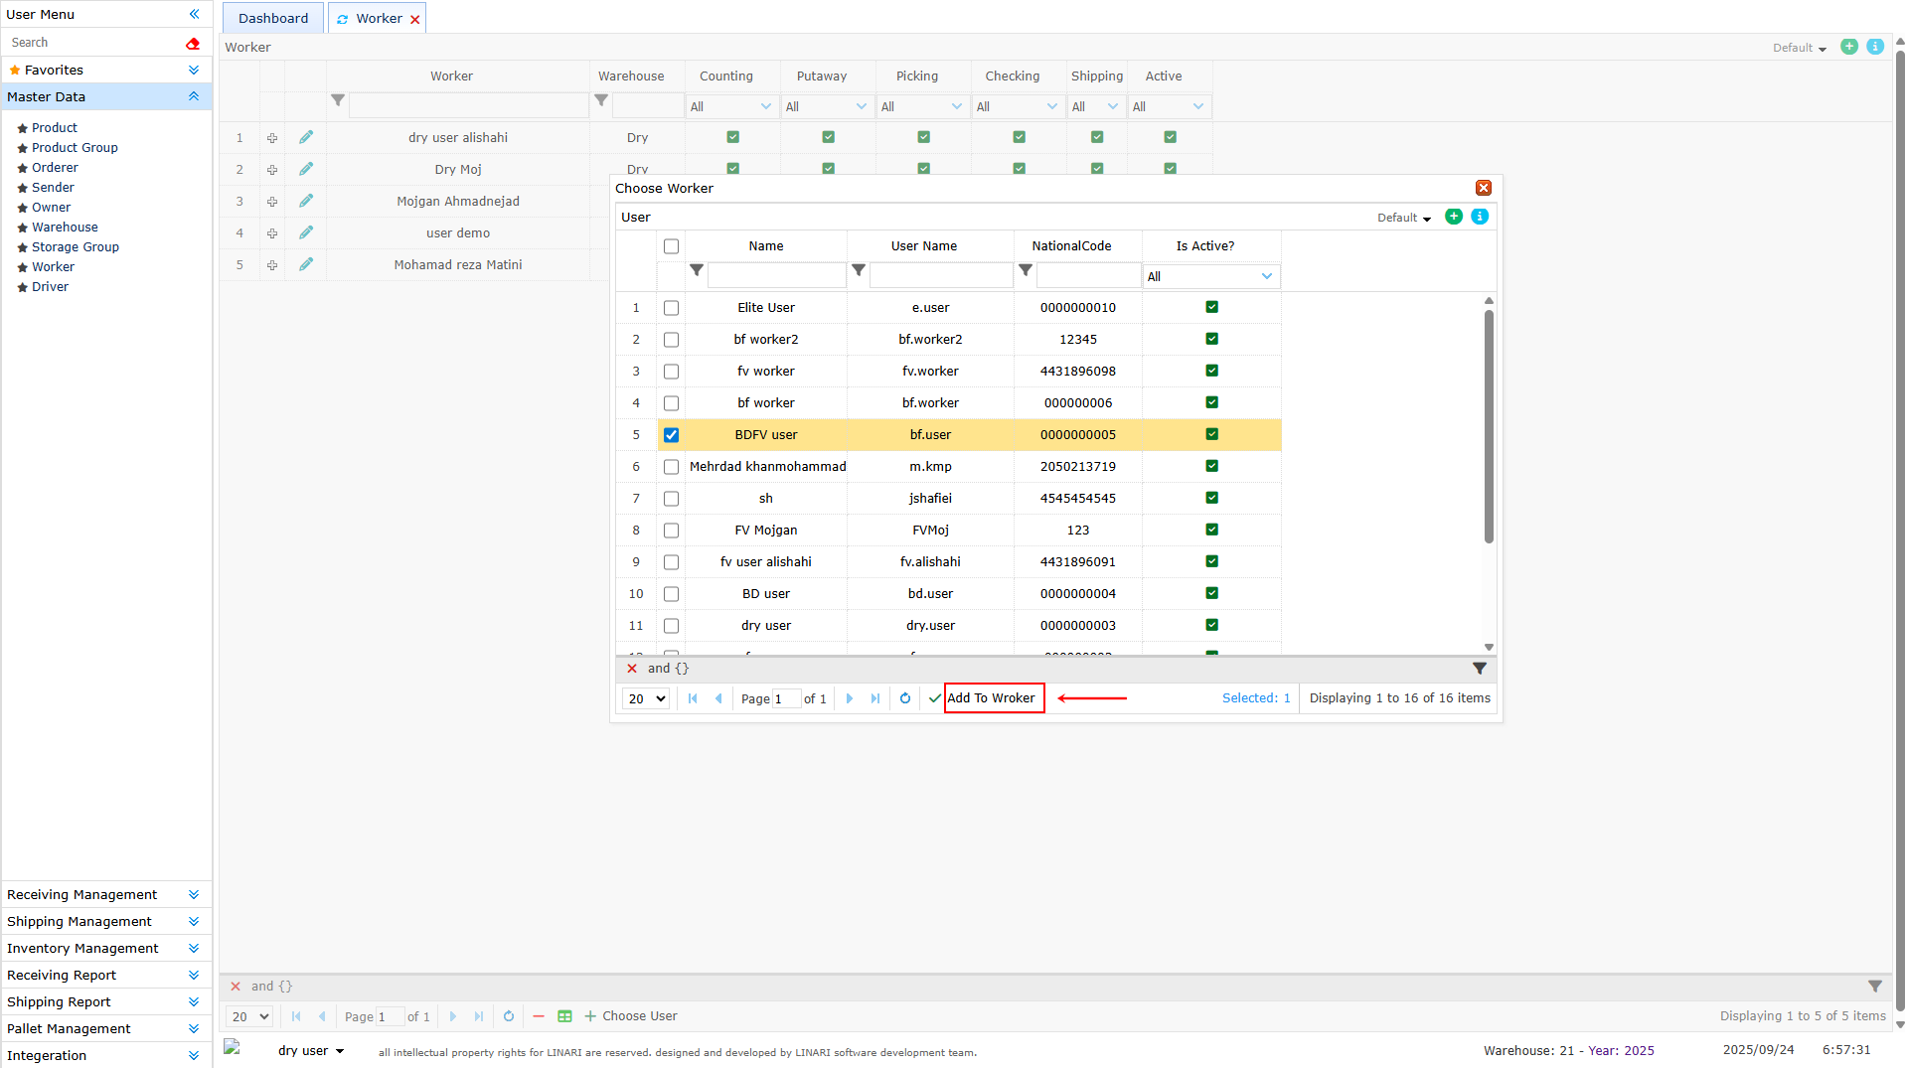1905x1068 pixels.
Task: Toggle the select-all checkbox in header
Action: tap(671, 246)
